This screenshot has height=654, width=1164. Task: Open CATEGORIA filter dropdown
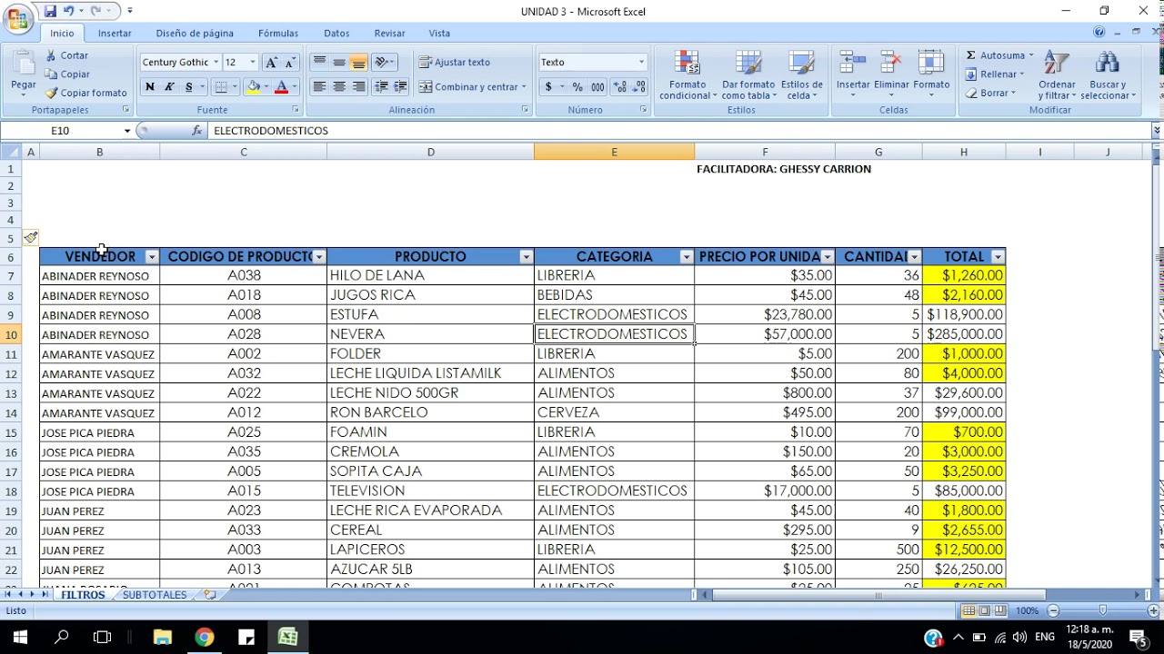point(686,257)
